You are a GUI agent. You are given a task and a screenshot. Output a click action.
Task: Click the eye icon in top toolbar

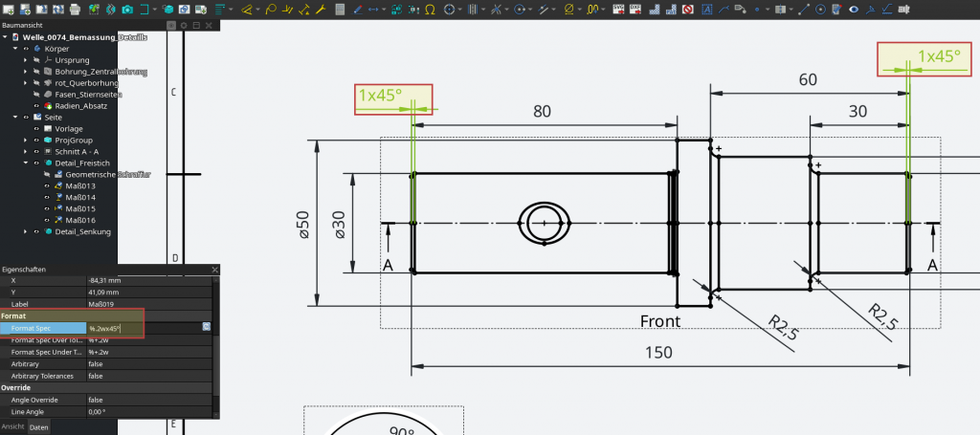click(854, 9)
